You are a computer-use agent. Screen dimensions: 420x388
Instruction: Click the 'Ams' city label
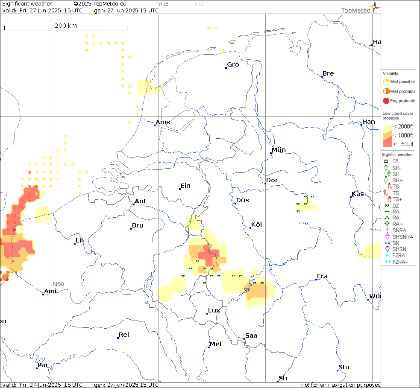pyautogui.click(x=163, y=122)
